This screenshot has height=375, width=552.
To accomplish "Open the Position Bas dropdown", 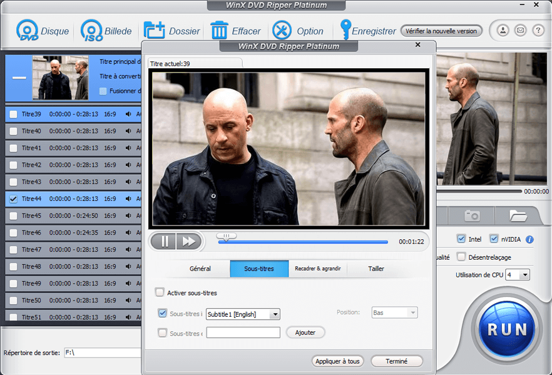I will click(x=395, y=312).
